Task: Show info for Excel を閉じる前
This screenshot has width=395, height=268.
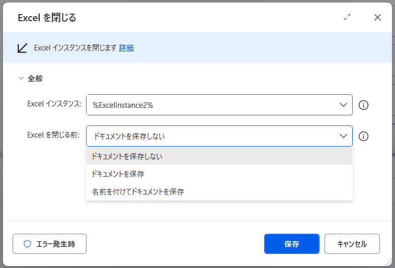Action: click(364, 137)
